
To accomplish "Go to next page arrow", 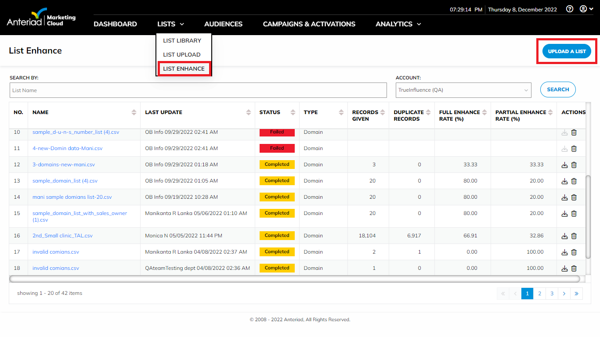I will [564, 294].
